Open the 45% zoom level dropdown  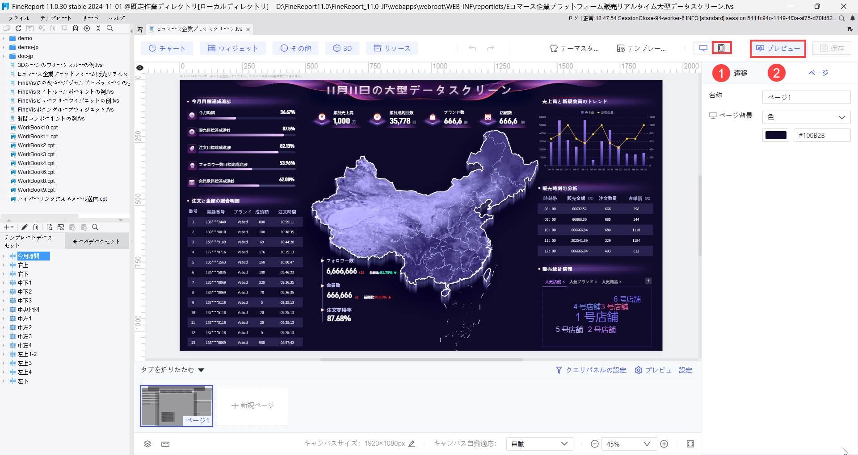(x=629, y=444)
